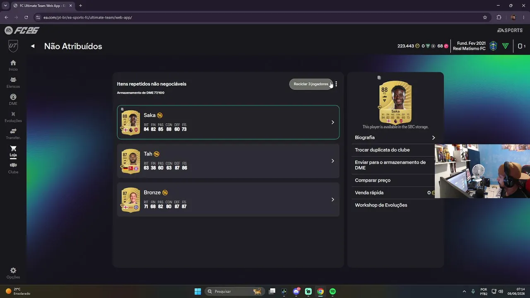Open the Chrome extensions menu
Screen dimensions: 530x298
click(499, 17)
